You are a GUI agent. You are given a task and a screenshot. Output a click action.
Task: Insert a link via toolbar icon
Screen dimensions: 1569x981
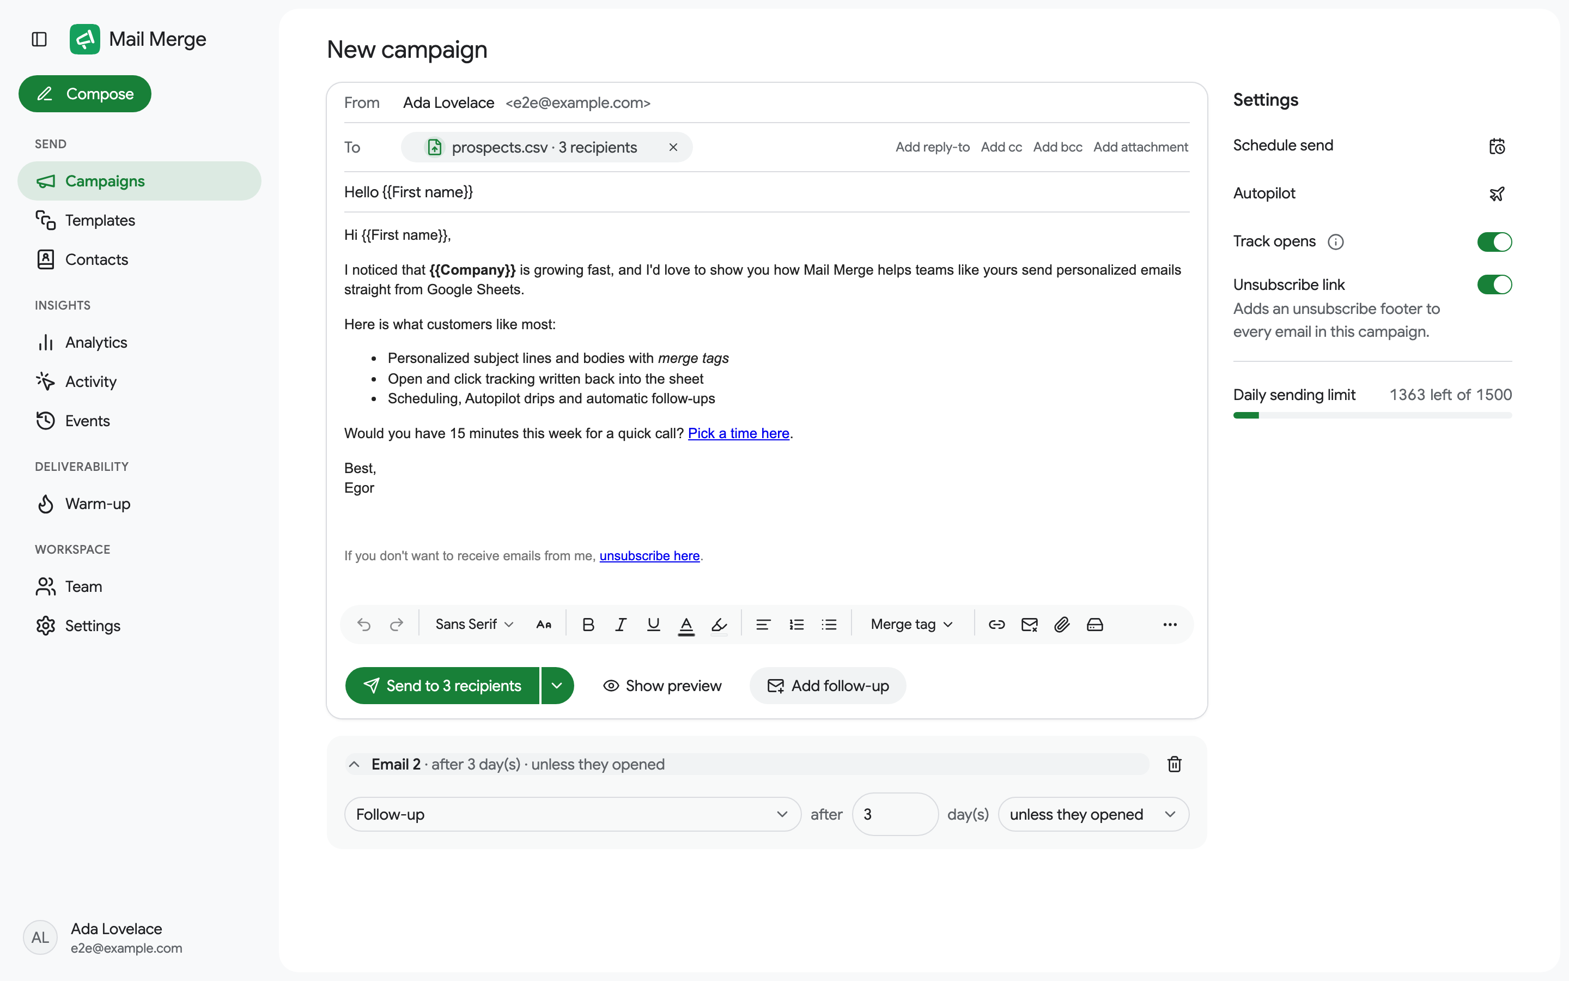click(996, 624)
